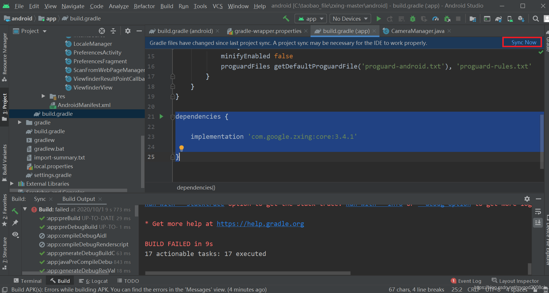Collapse the code fold at line 18
This screenshot has height=293, width=549.
172,87
